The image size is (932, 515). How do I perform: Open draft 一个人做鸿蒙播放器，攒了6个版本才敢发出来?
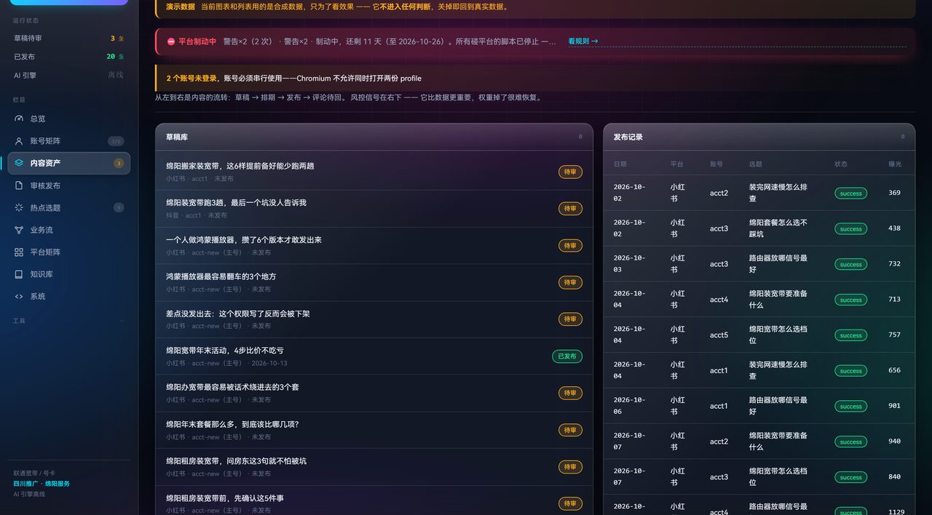[244, 239]
